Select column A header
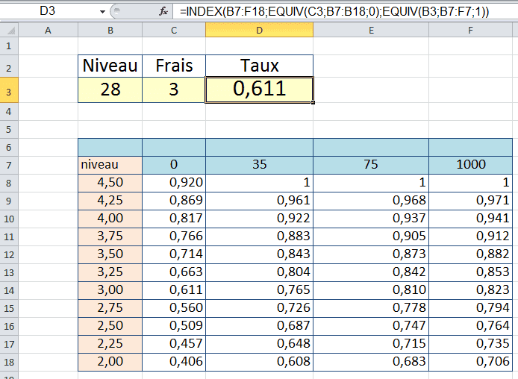The image size is (518, 379). click(x=49, y=30)
